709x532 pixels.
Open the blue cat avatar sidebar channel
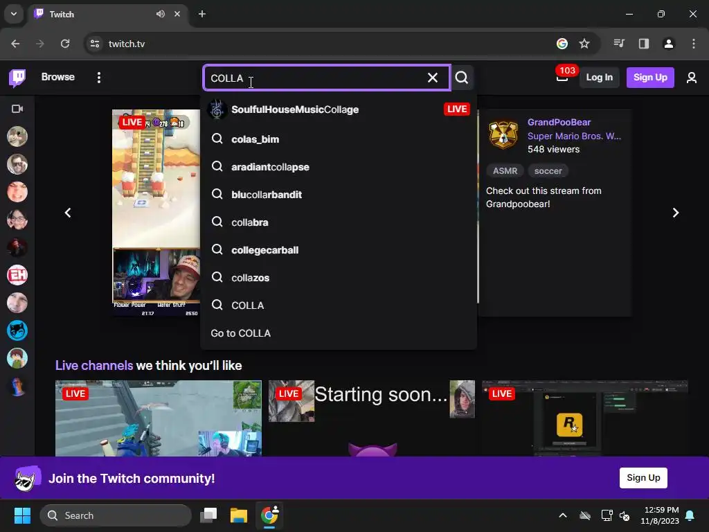(17, 330)
